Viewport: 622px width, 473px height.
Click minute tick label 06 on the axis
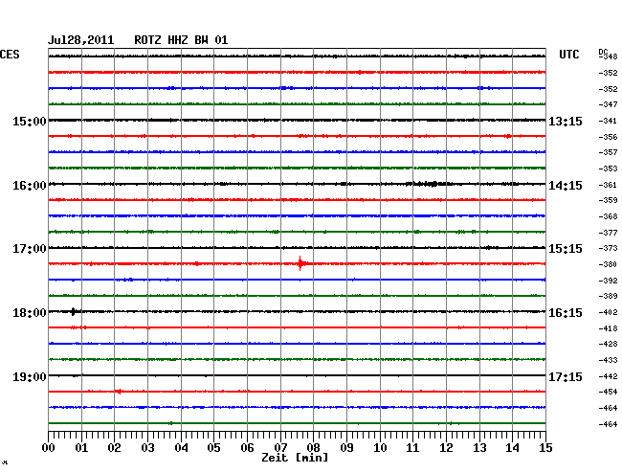tap(247, 448)
